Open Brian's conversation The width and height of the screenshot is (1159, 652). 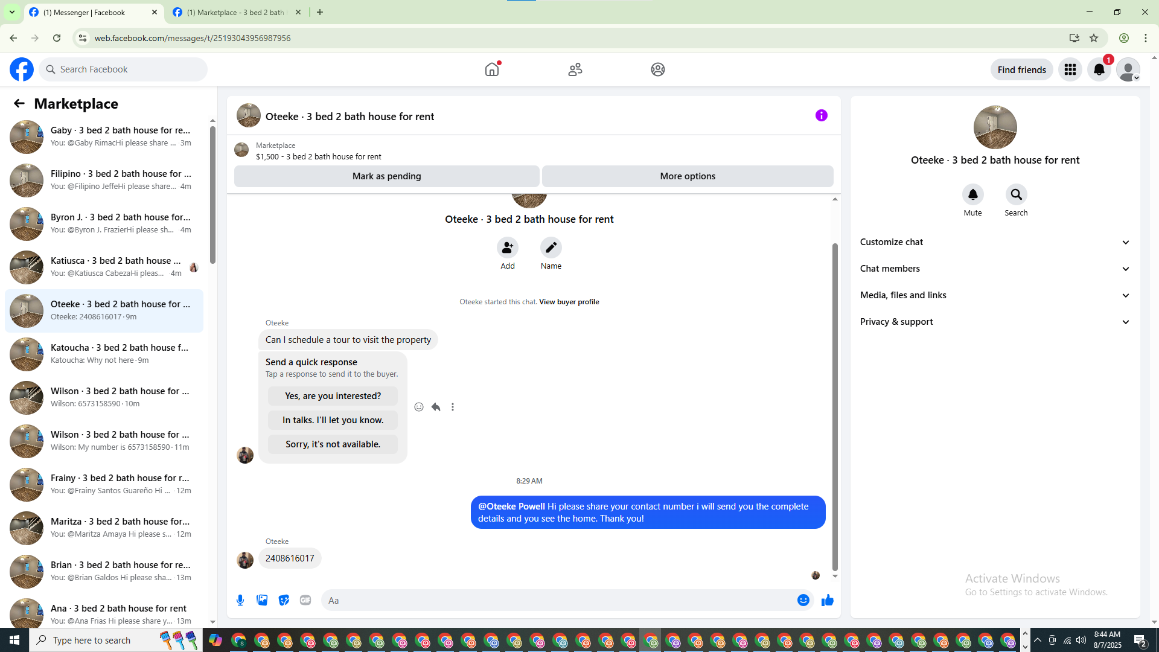104,572
